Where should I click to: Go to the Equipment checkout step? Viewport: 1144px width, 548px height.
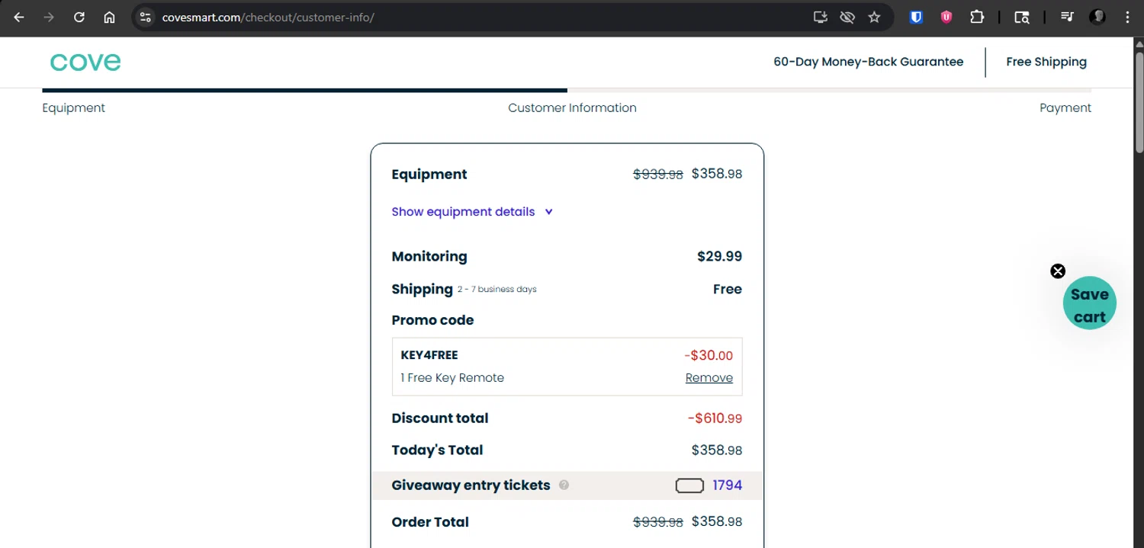click(x=74, y=108)
